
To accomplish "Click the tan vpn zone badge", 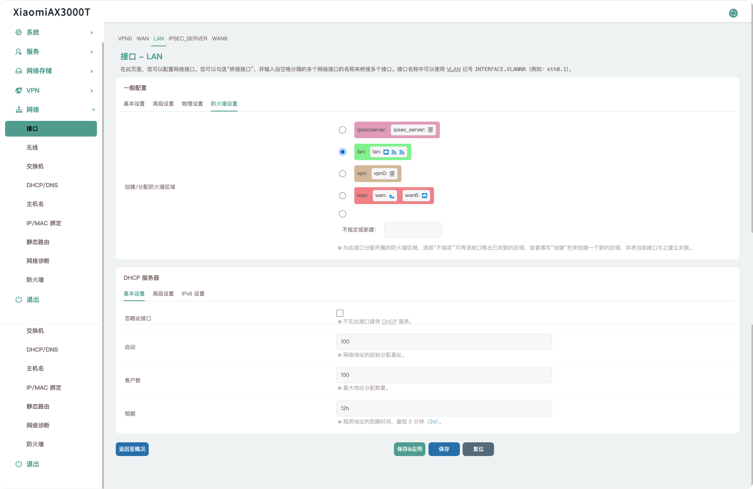I will click(x=378, y=173).
